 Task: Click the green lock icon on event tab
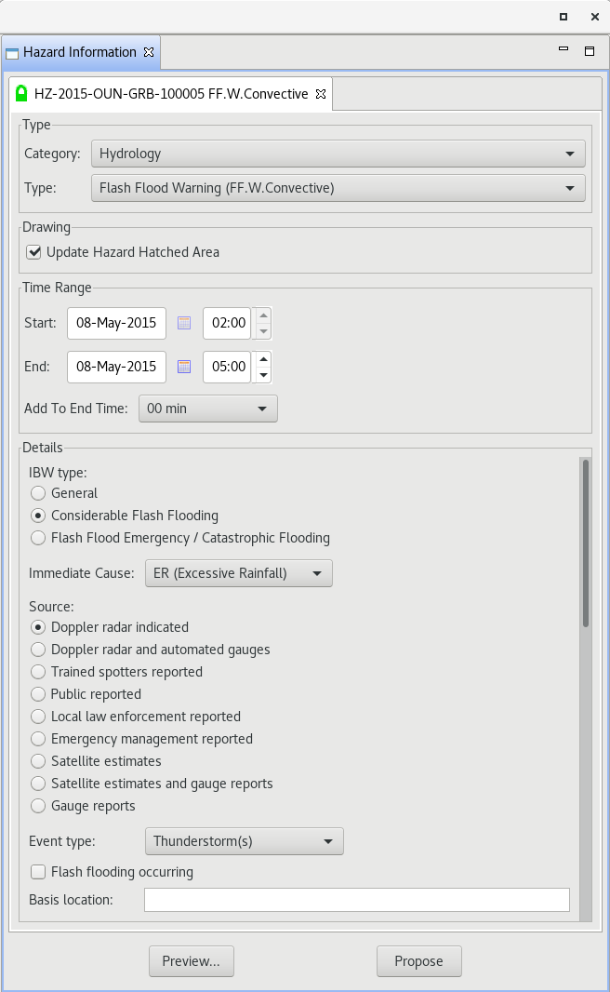(21, 94)
